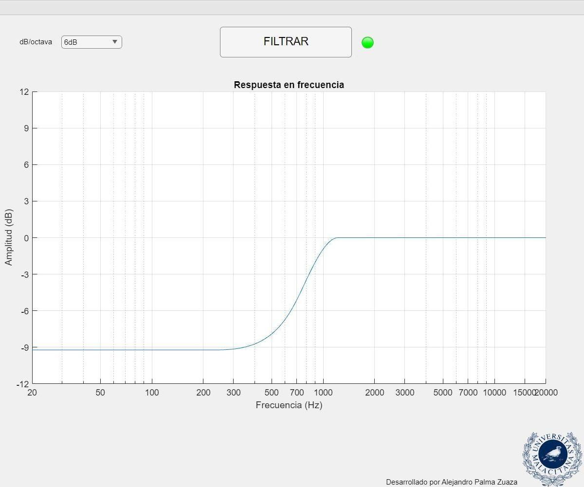Screen dimensions: 584x487
Task: Click the green status indicator light
Action: pos(368,42)
